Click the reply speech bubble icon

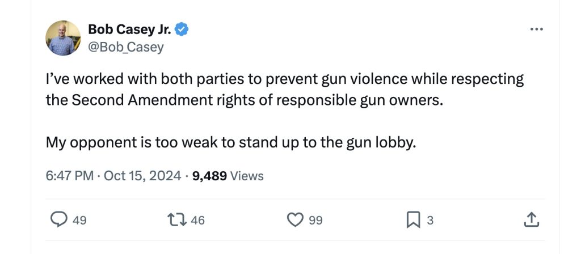[x=58, y=219]
